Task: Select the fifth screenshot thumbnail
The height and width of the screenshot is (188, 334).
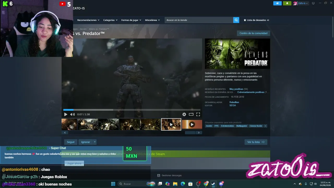Action: click(151, 124)
